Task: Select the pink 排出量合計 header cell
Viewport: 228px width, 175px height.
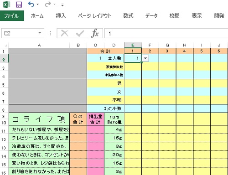Action: [x=95, y=119]
